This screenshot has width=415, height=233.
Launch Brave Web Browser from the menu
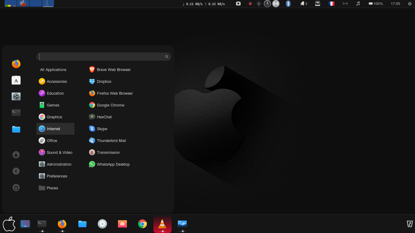coord(110,69)
